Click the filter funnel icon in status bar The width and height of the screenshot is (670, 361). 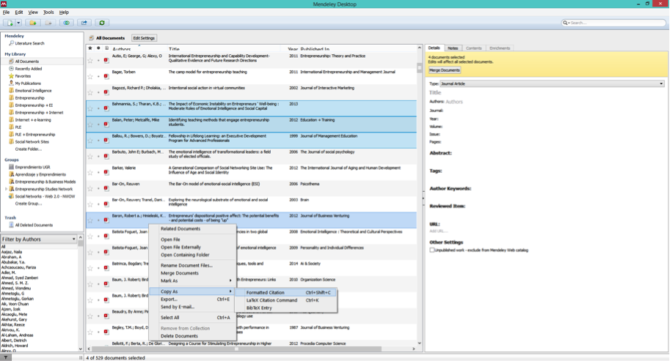click(x=6, y=358)
